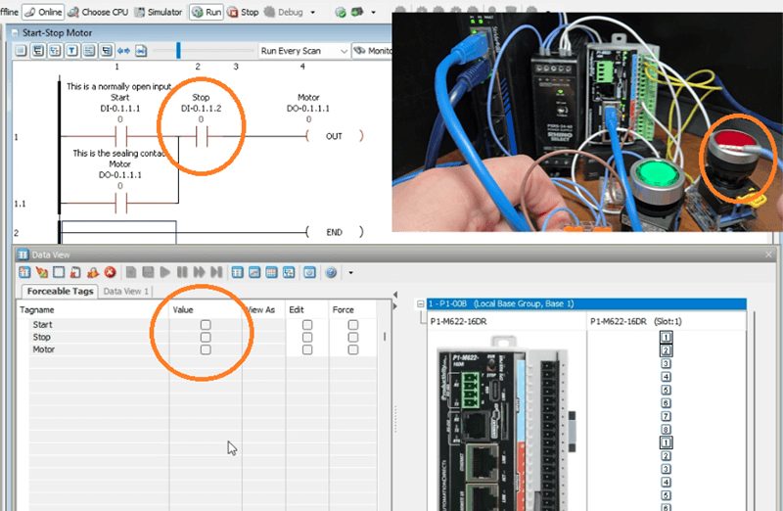Click the blue double-arrow icon in ladder toolbar

tap(123, 50)
